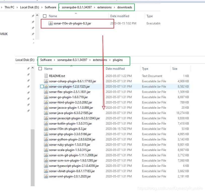Expand chevron after 'This PC' in address bar
Image resolution: width=205 pixels, height=193 pixels.
(x=17, y=7)
